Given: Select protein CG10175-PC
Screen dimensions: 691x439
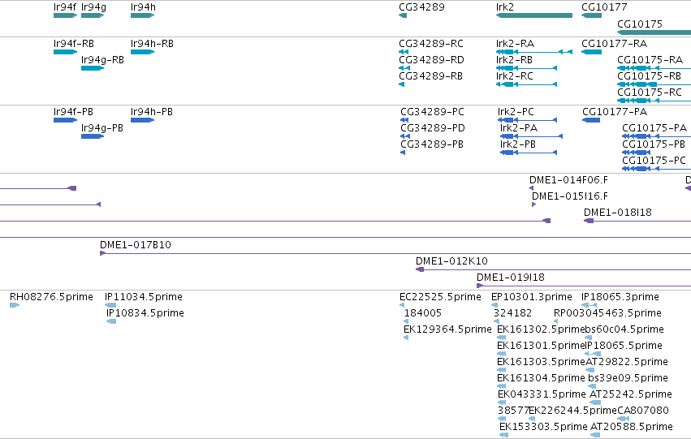Looking at the screenshot, I should pos(654,161).
